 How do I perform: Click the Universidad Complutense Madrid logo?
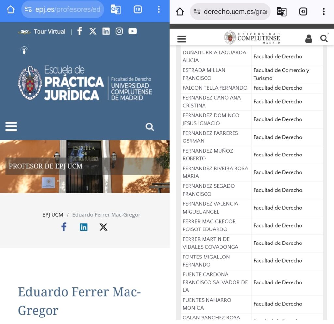(252, 38)
